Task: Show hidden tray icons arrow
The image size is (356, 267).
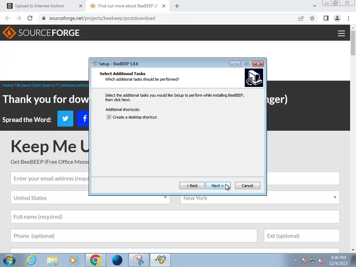Action: pyautogui.click(x=296, y=260)
